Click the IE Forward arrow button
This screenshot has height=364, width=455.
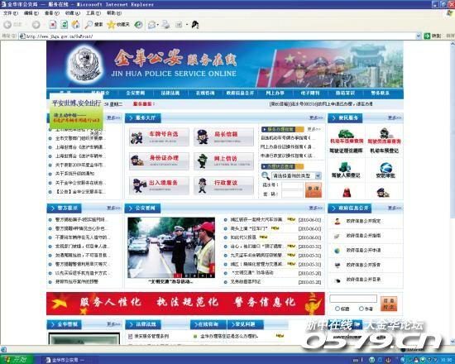pos(36,25)
